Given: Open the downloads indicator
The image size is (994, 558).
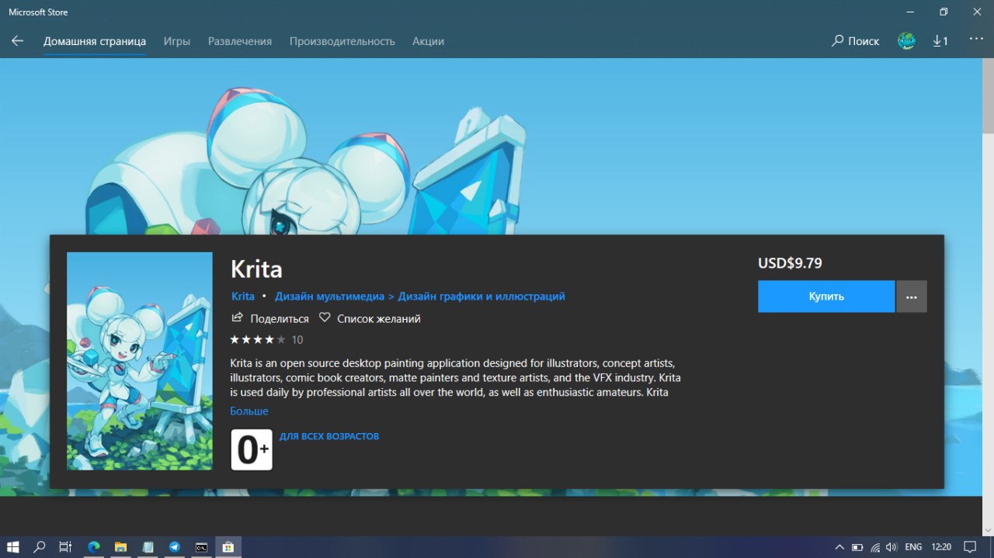Looking at the screenshot, I should click(940, 41).
